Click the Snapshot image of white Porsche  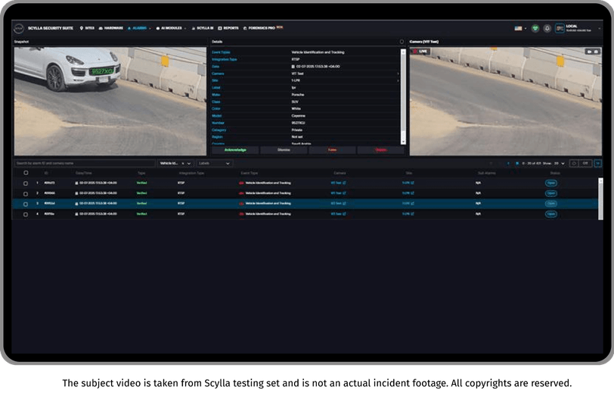click(x=110, y=101)
